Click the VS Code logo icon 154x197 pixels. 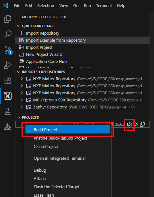[x=6, y=5]
